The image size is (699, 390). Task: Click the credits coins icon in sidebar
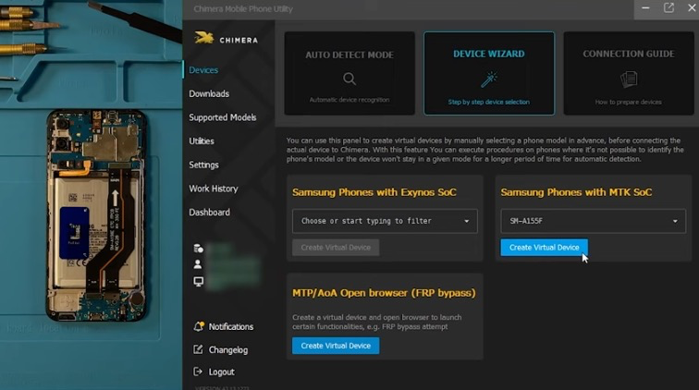pyautogui.click(x=199, y=249)
